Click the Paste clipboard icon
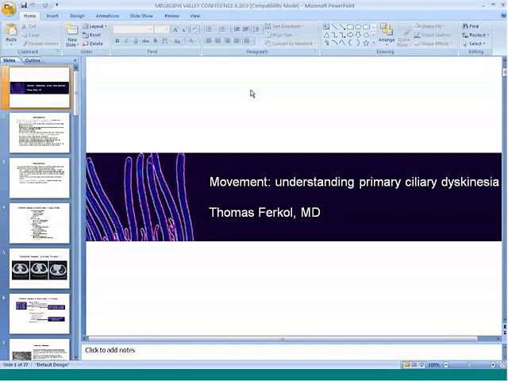Viewport: 508px width, 381px height. click(11, 29)
